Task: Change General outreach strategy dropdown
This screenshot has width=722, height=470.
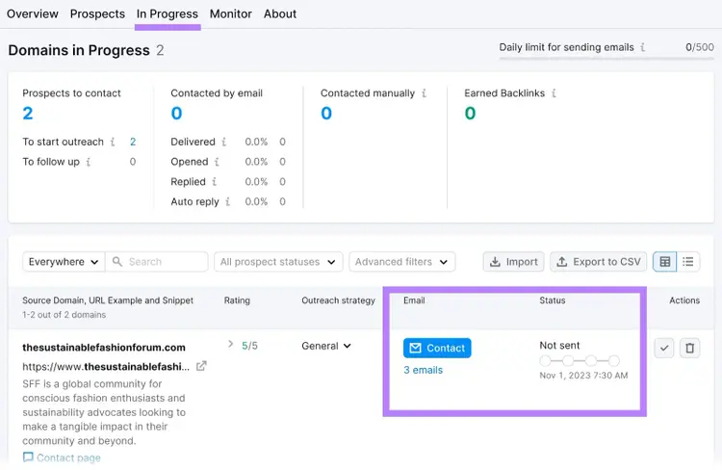Action: click(x=326, y=346)
